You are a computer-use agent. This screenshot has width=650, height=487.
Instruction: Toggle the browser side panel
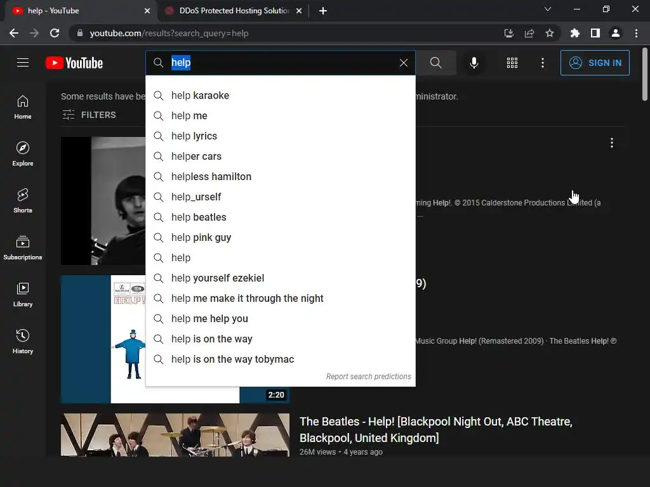[x=595, y=33]
